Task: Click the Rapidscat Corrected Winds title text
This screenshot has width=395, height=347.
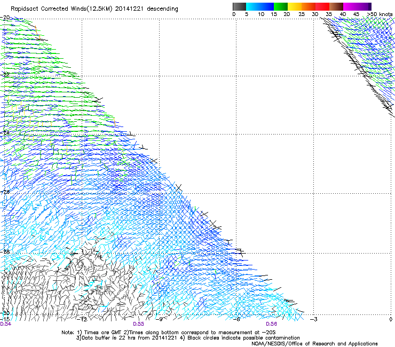Action: click(94, 9)
